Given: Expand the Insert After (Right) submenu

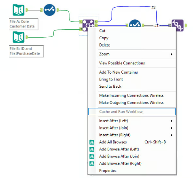Looking at the screenshot, I should 132,135.
